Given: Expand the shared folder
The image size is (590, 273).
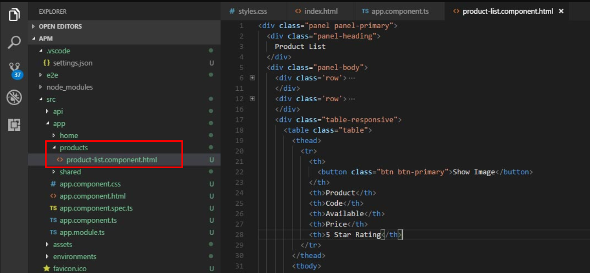Looking at the screenshot, I should [x=54, y=172].
